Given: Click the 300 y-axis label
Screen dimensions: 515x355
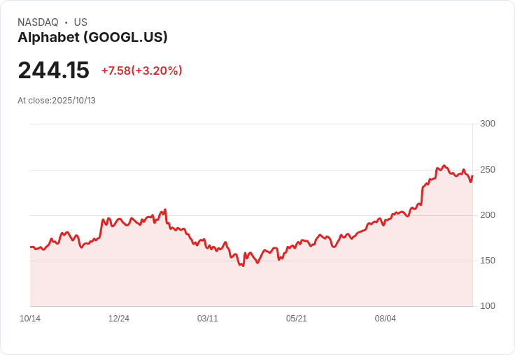Looking at the screenshot, I should tap(487, 124).
